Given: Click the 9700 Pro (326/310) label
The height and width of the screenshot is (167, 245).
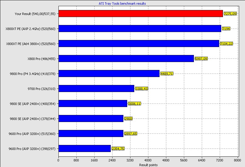Looking at the screenshot, I should pos(41,89).
